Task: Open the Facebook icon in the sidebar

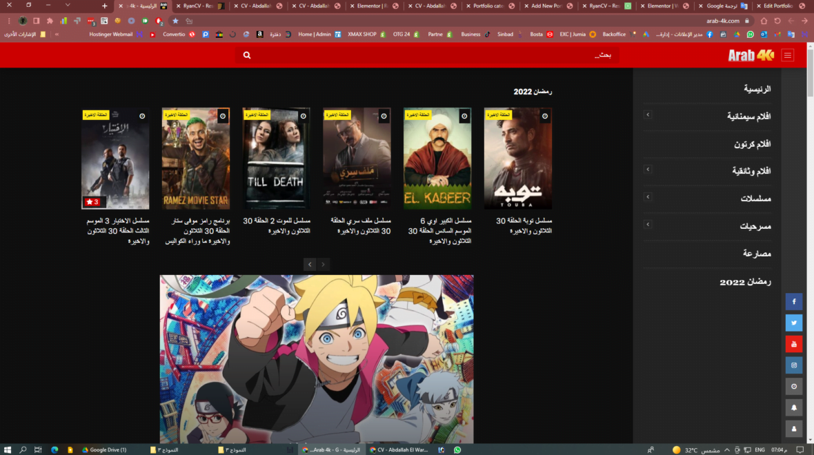Action: coord(794,301)
